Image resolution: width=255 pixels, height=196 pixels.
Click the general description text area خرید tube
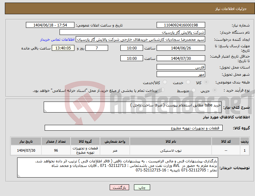pos(133,107)
